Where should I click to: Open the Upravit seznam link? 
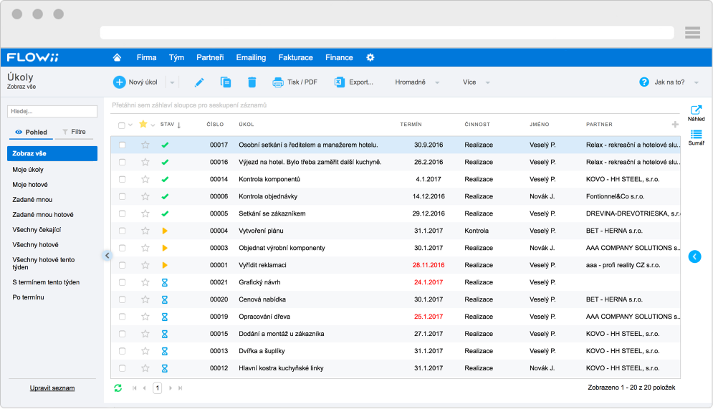(52, 388)
